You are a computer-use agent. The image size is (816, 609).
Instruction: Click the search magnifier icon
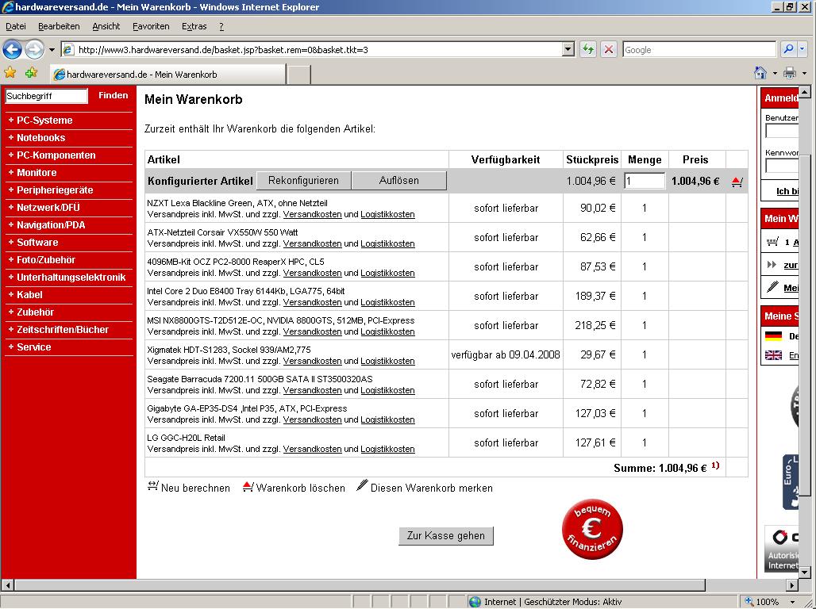pos(788,49)
